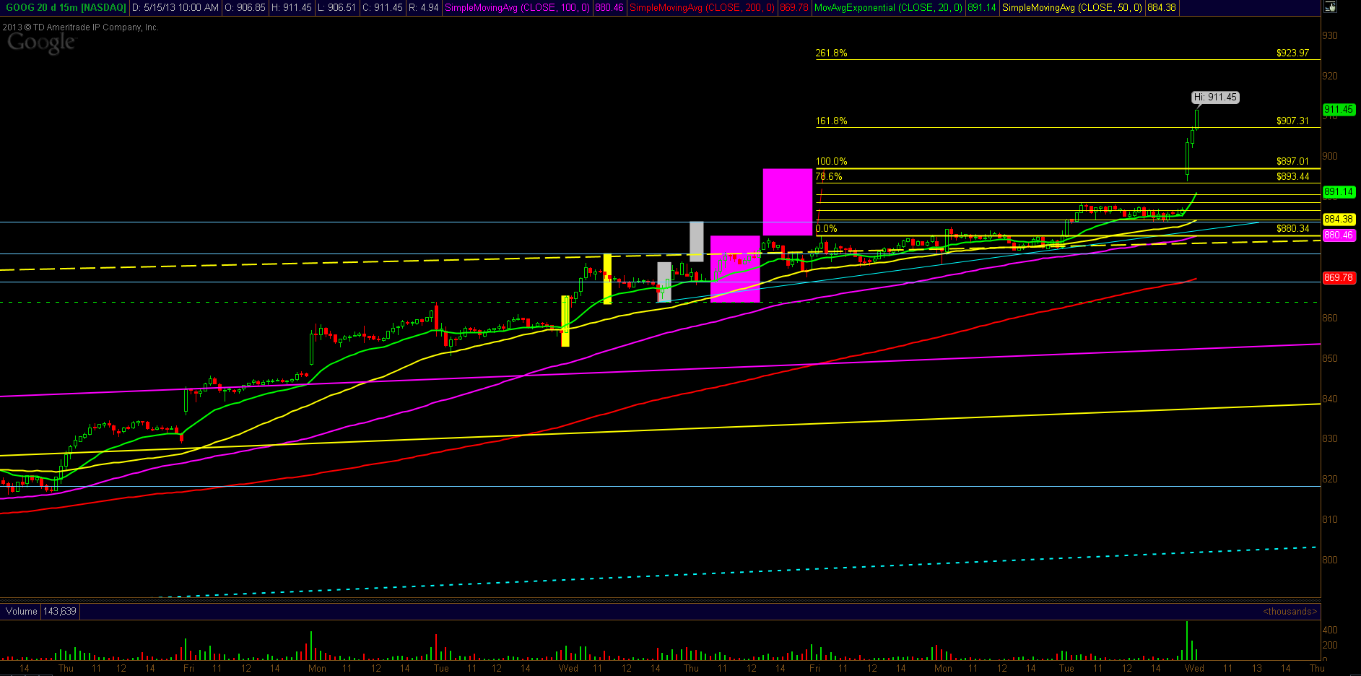Click the 810 price axis label
The image size is (1361, 676).
point(1329,520)
